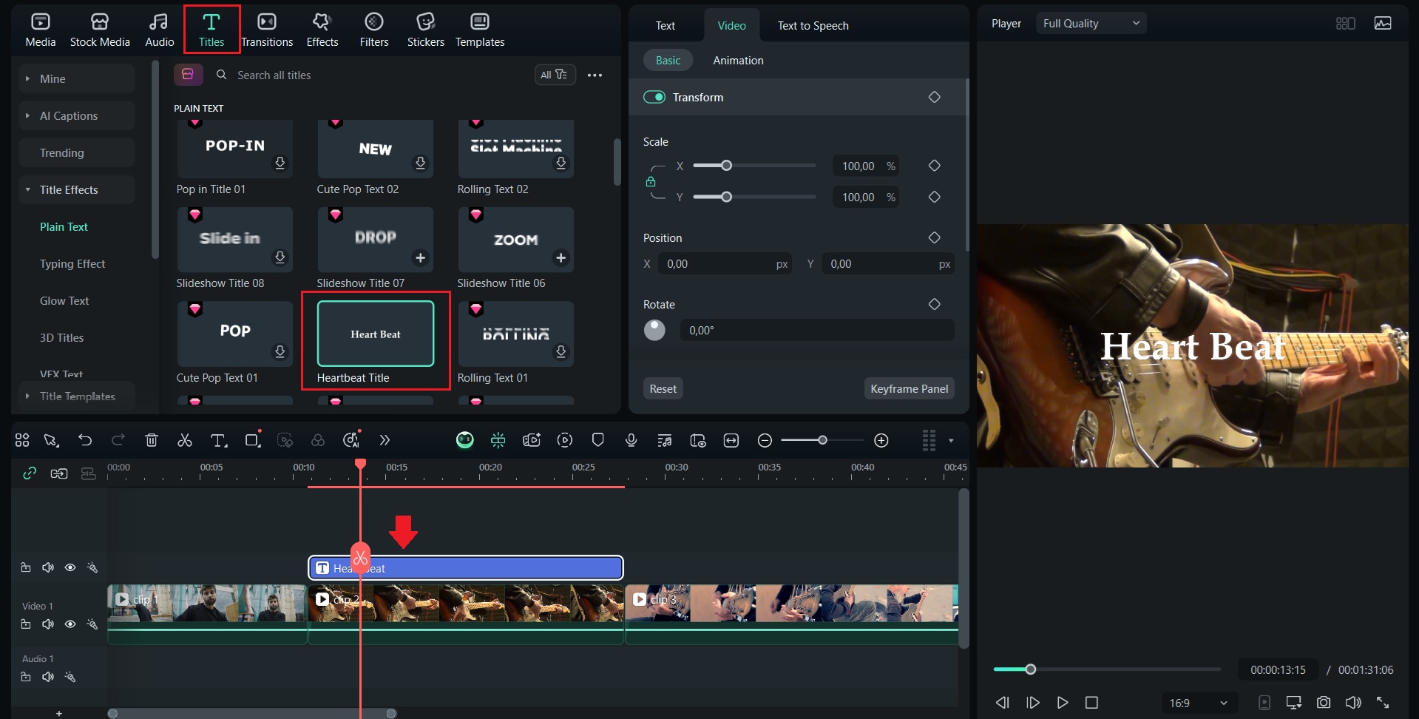This screenshot has width=1419, height=719.
Task: Open the timeline track-size dropdown arrow
Action: pos(951,441)
